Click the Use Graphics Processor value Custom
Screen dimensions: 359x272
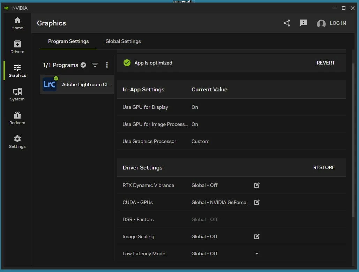tap(200, 141)
